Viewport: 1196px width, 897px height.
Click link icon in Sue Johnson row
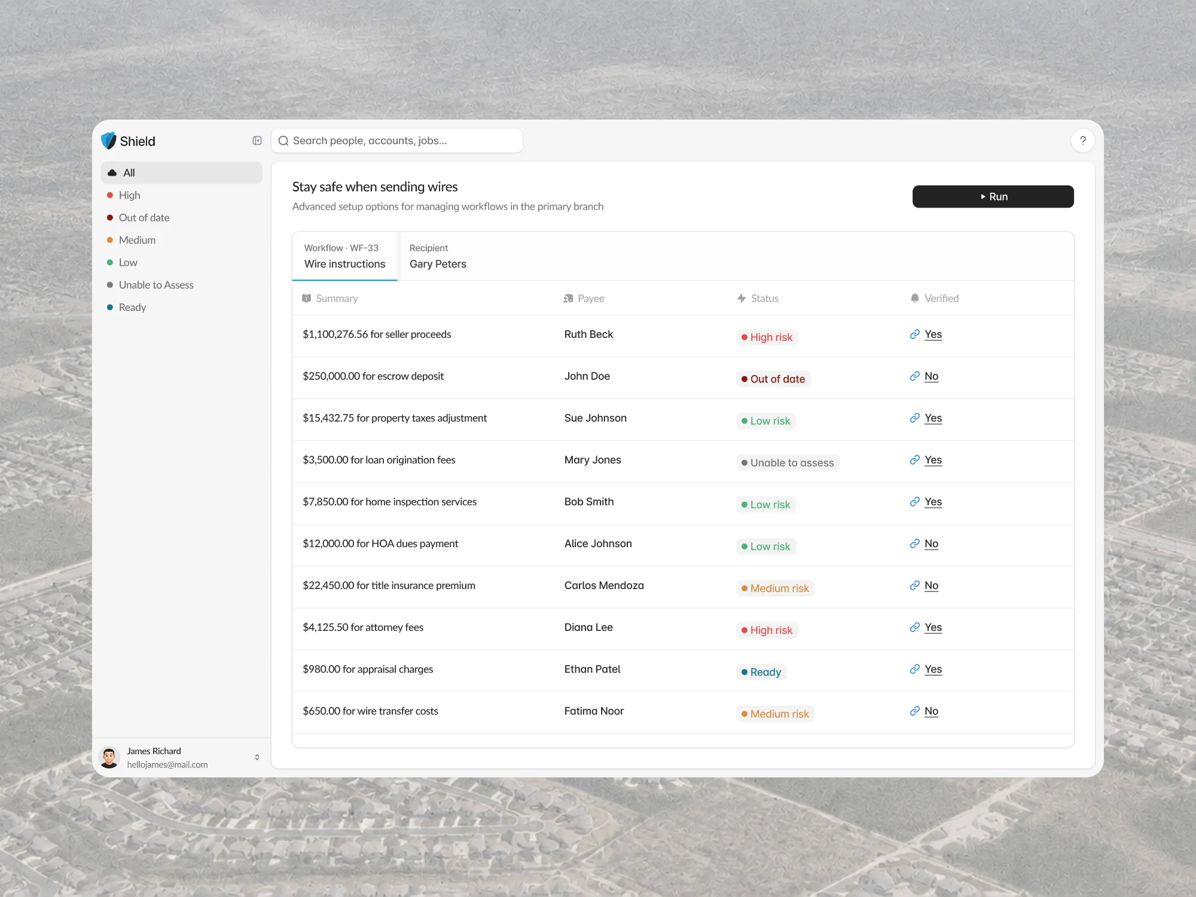915,418
